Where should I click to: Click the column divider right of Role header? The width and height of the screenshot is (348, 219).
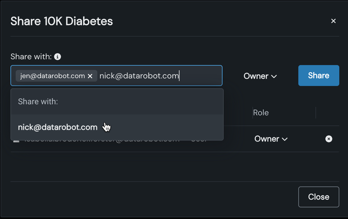click(x=315, y=113)
